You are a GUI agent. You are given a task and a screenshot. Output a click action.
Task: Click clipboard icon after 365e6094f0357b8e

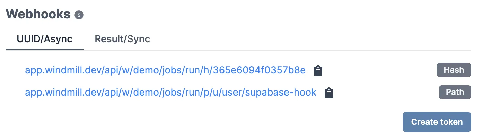318,71
